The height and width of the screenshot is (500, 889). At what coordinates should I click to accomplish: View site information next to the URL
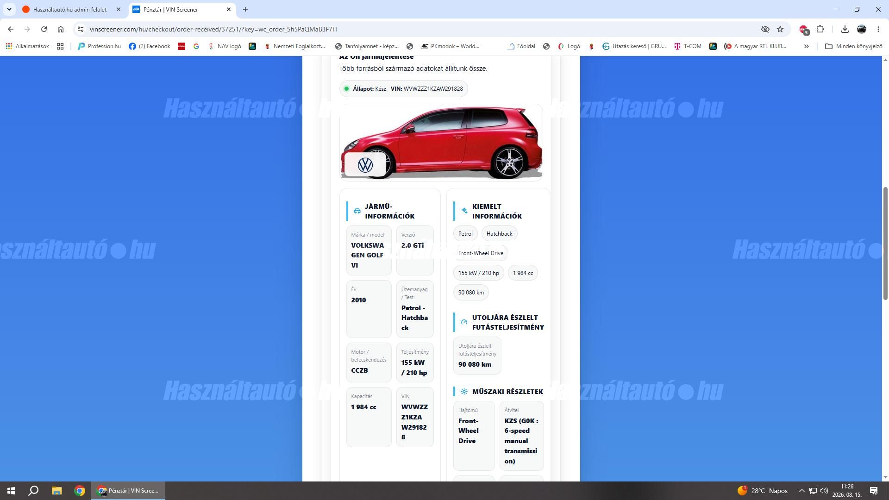click(x=80, y=29)
